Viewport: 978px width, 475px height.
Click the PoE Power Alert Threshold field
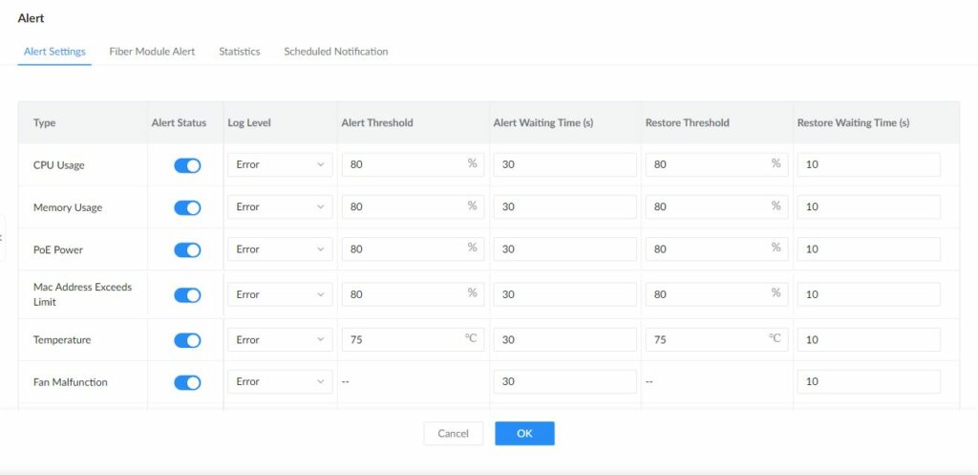(413, 249)
